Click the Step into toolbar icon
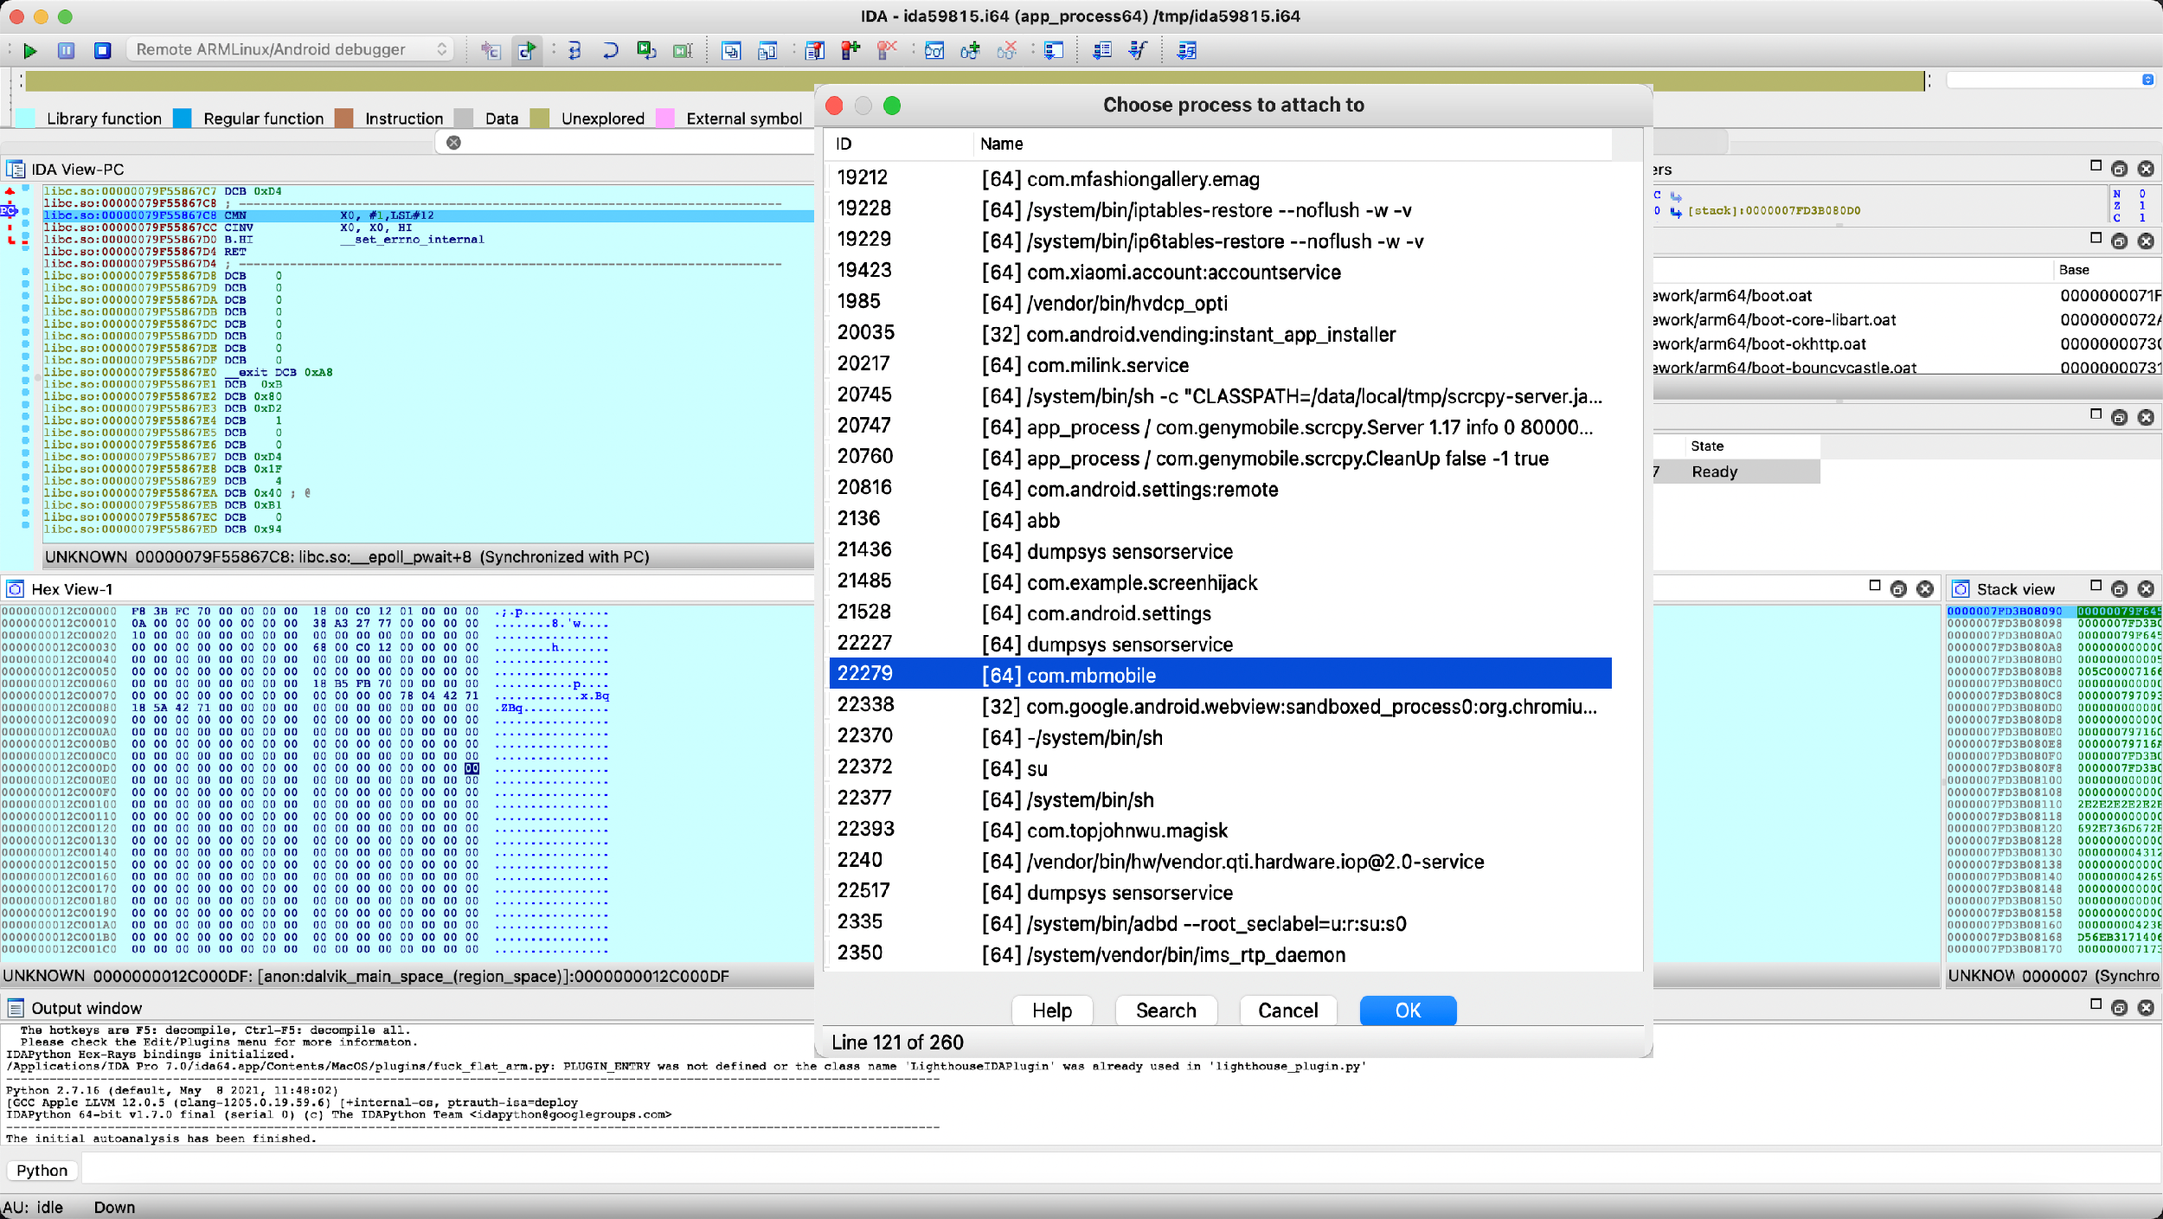The height and width of the screenshot is (1219, 2163). pos(574,50)
